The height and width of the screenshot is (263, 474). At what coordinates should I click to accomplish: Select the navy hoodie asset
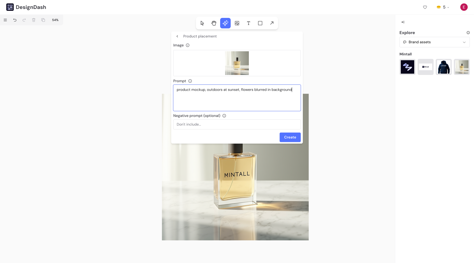point(444,67)
